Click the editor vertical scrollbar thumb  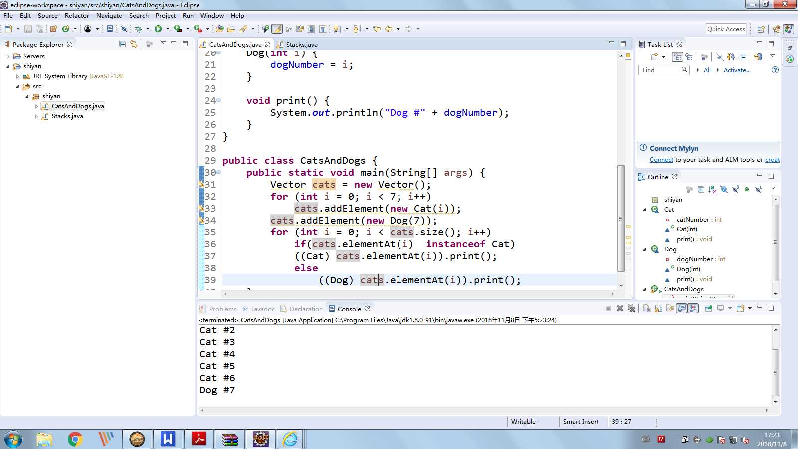(621, 219)
